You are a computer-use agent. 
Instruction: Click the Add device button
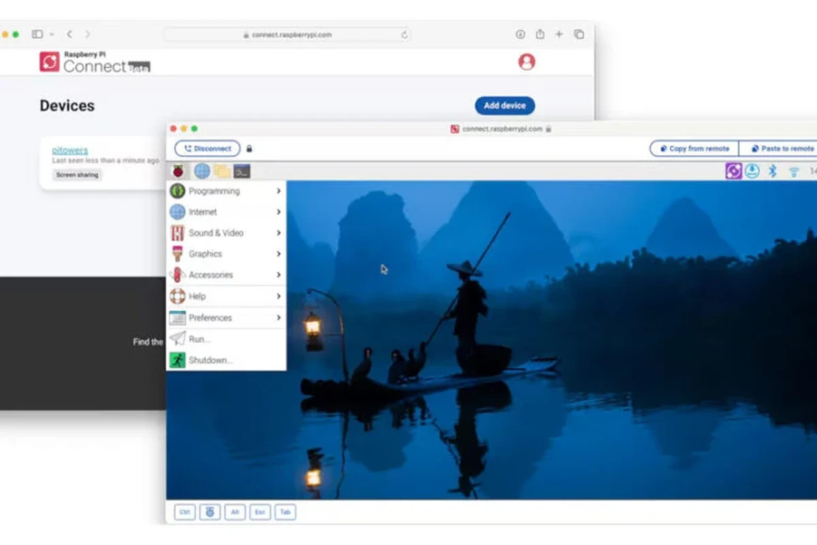point(504,106)
